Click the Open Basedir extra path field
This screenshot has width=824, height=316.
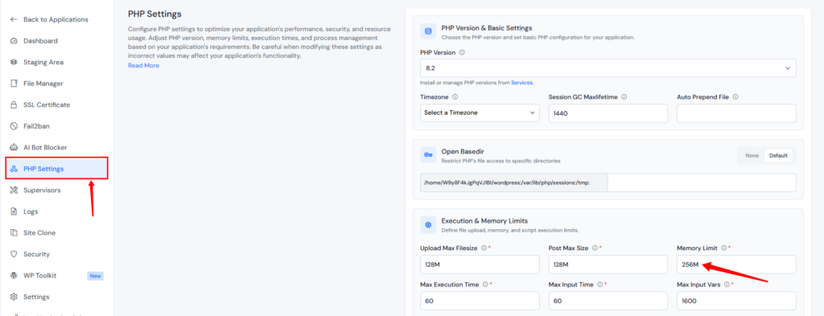point(702,183)
